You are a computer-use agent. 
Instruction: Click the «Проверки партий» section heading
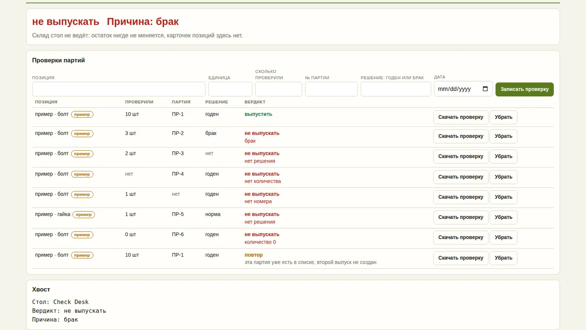point(59,60)
